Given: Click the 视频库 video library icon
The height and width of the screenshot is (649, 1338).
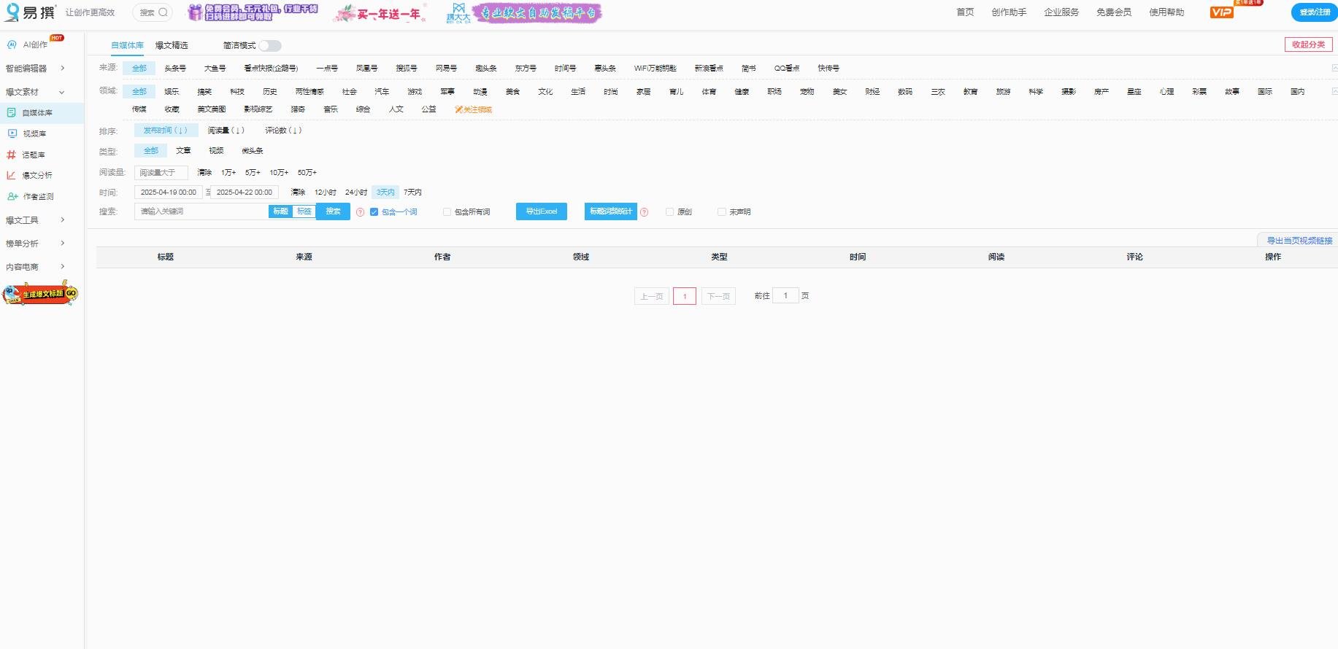Looking at the screenshot, I should pos(12,133).
